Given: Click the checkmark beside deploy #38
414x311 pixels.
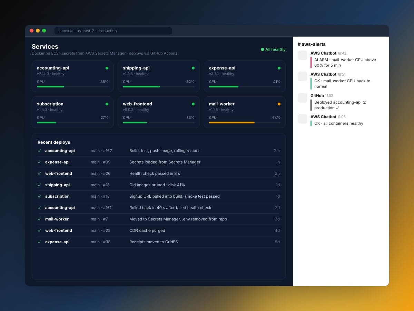Looking at the screenshot, I should (39, 242).
